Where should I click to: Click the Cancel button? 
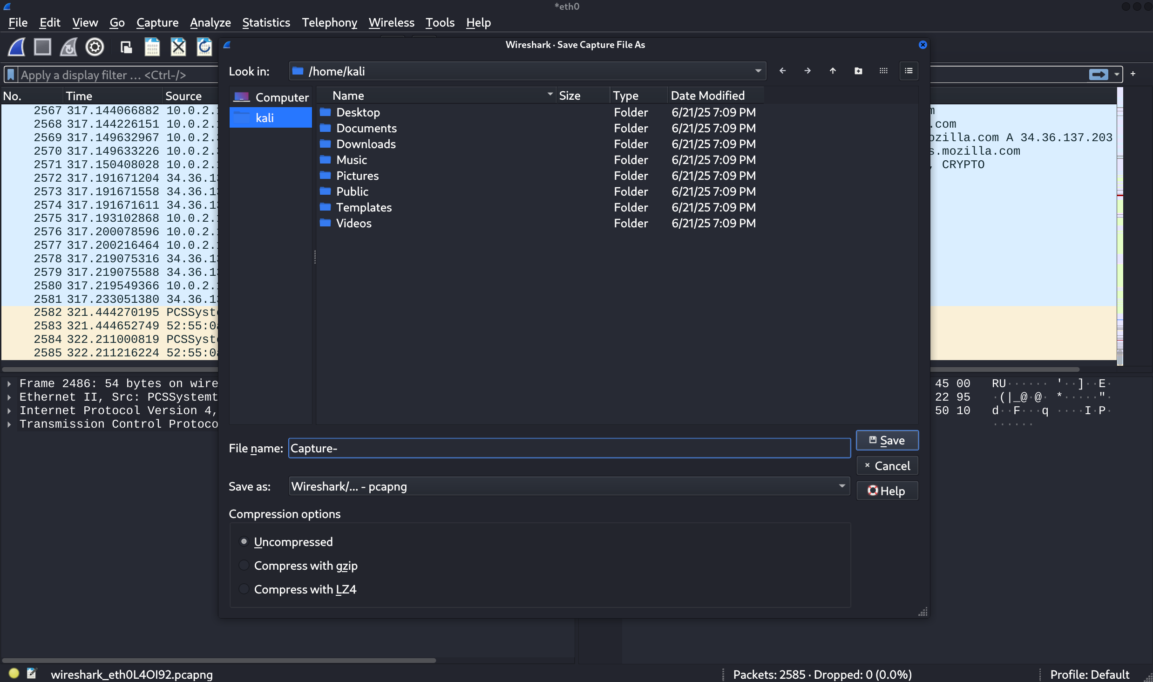[x=887, y=465]
